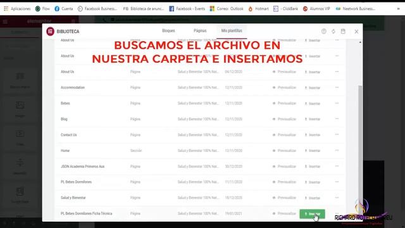This screenshot has width=405, height=228.
Task: Previsualizar the Salud y Bienestar template
Action: [x=284, y=198]
